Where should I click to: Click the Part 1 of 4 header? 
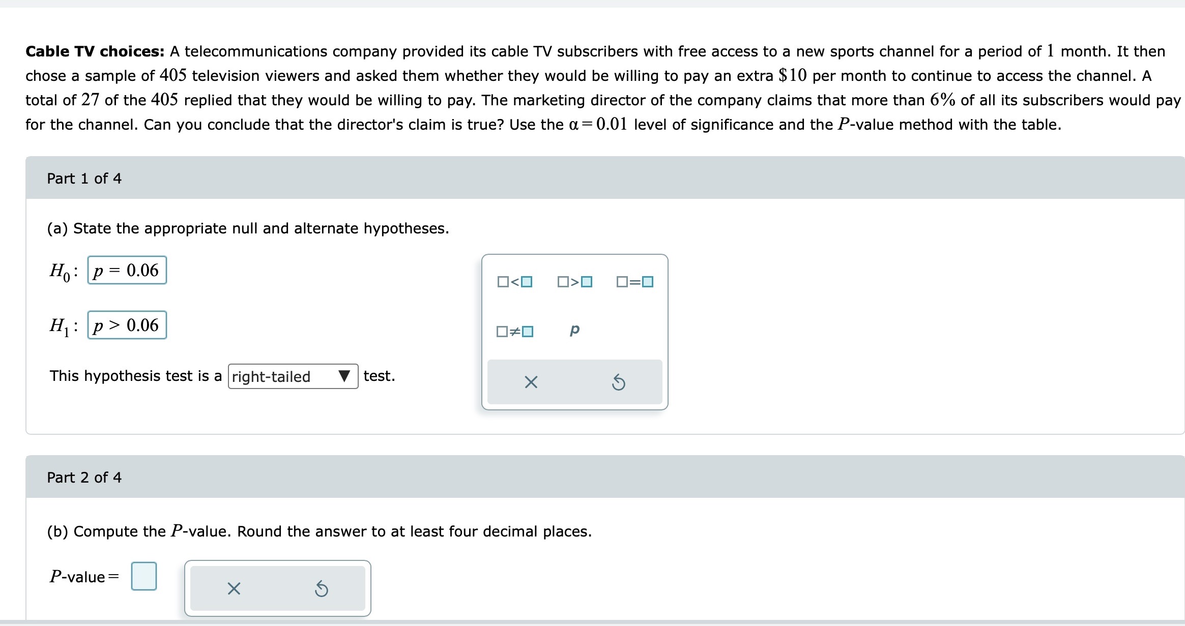[x=84, y=178]
